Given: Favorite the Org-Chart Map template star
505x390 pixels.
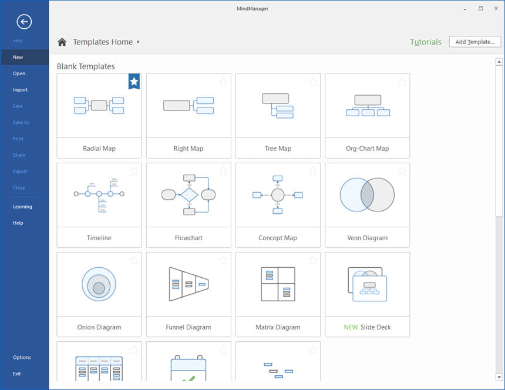Looking at the screenshot, I should click(x=402, y=82).
